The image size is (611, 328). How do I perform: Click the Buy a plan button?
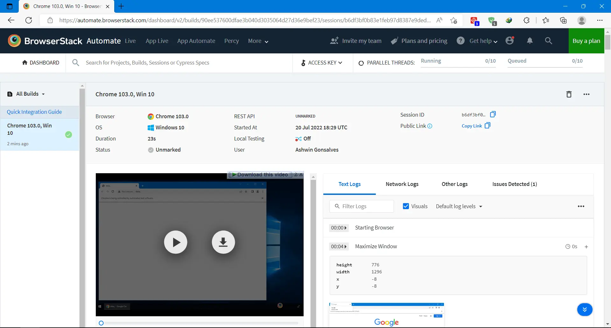586,41
